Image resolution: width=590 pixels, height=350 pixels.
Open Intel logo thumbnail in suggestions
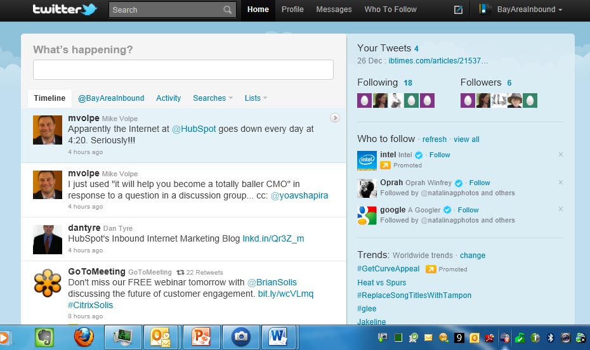[367, 160]
